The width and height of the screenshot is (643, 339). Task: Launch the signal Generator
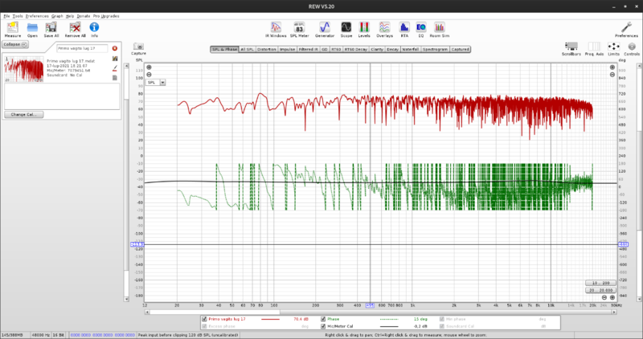(x=325, y=27)
